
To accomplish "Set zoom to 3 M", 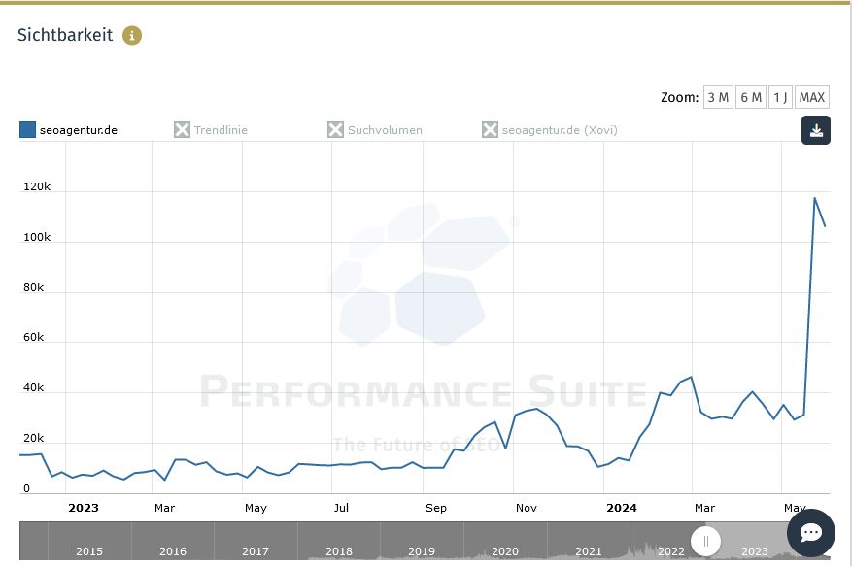I will (x=718, y=97).
